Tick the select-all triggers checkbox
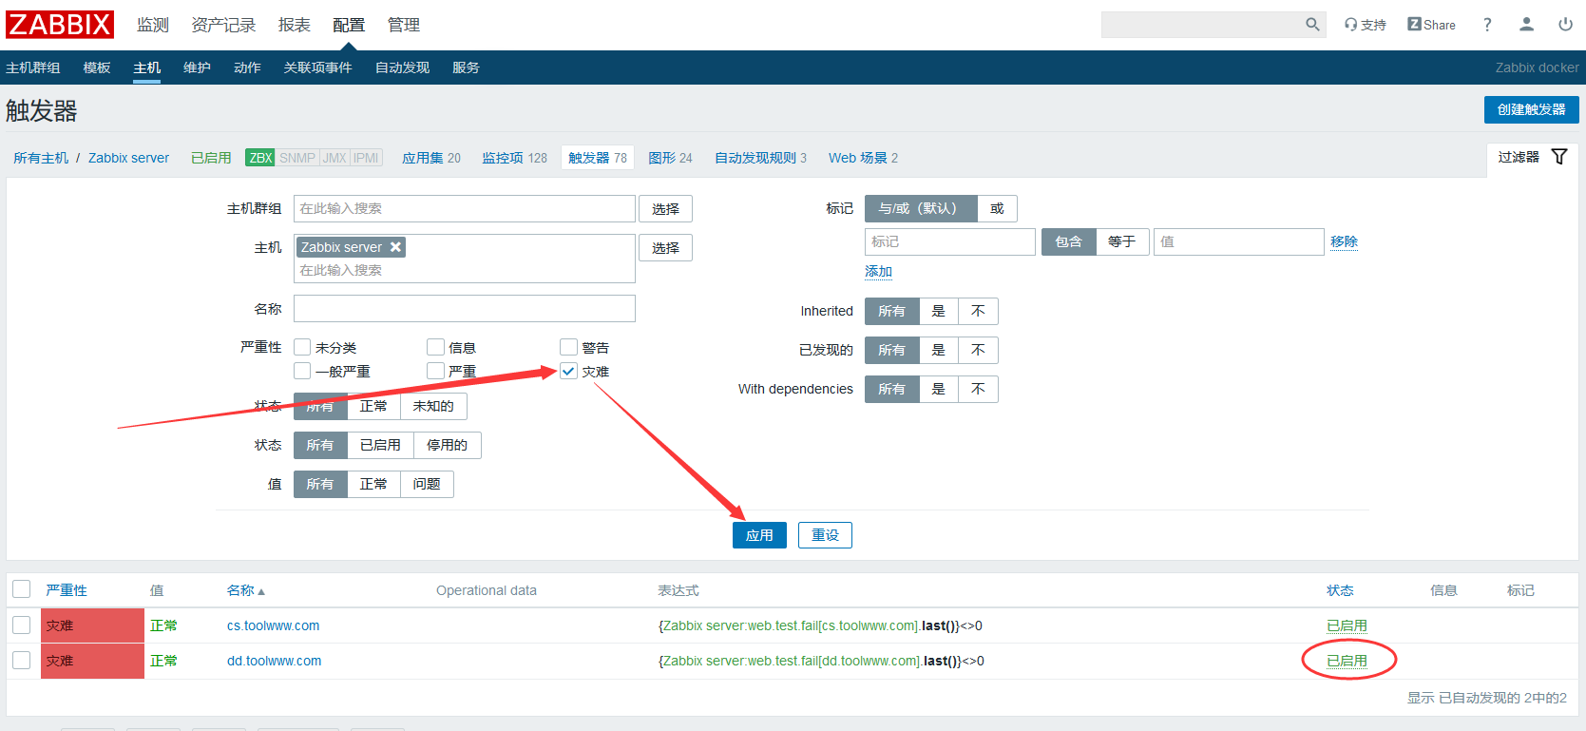 (x=21, y=589)
